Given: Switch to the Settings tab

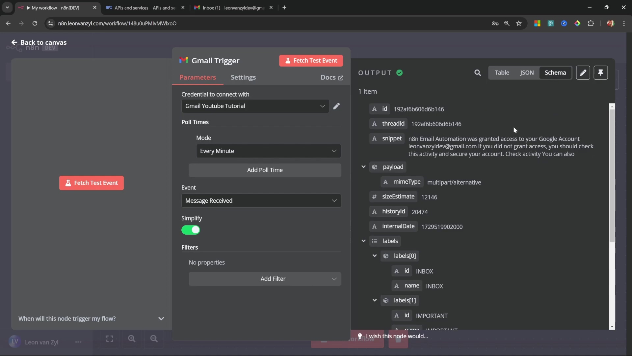Looking at the screenshot, I should point(243,77).
